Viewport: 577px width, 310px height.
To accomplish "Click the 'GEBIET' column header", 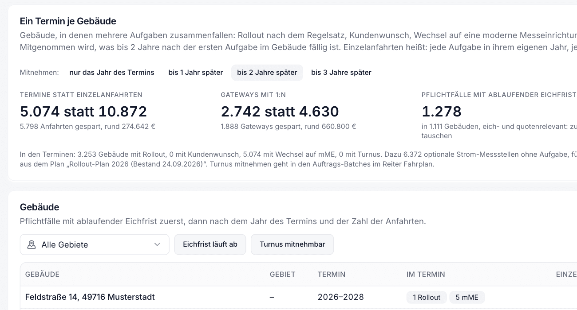I will coord(283,275).
